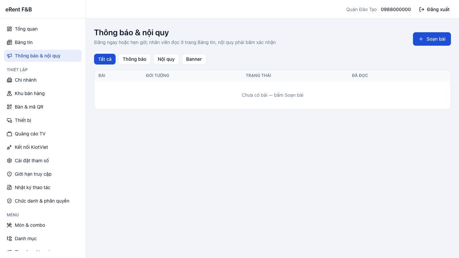This screenshot has height=258, width=459.
Task: Click the utensils icon for Món & combo
Action: pyautogui.click(x=9, y=225)
